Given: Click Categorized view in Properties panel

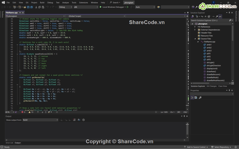Looking at the screenshot, I should pos(192,98).
